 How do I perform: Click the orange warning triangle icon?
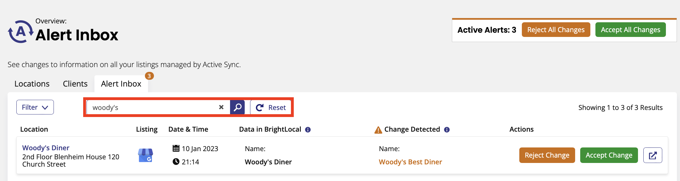[x=378, y=130]
